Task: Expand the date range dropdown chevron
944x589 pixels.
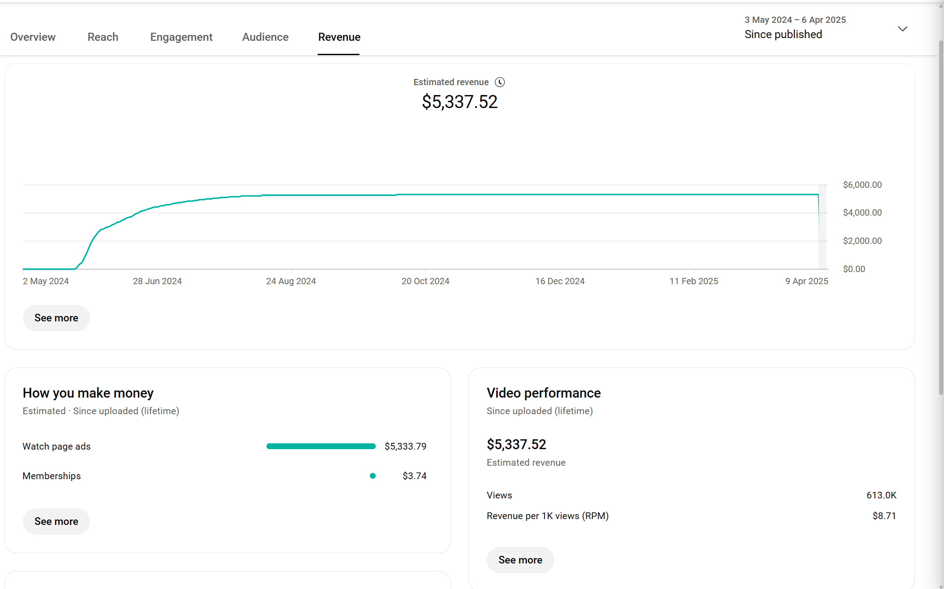Action: coord(902,29)
